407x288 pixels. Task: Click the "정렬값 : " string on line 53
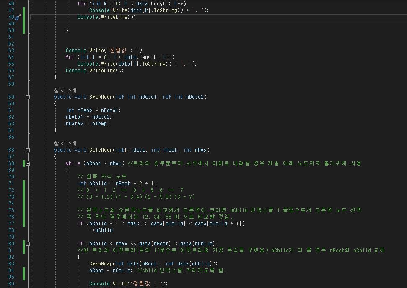123,51
